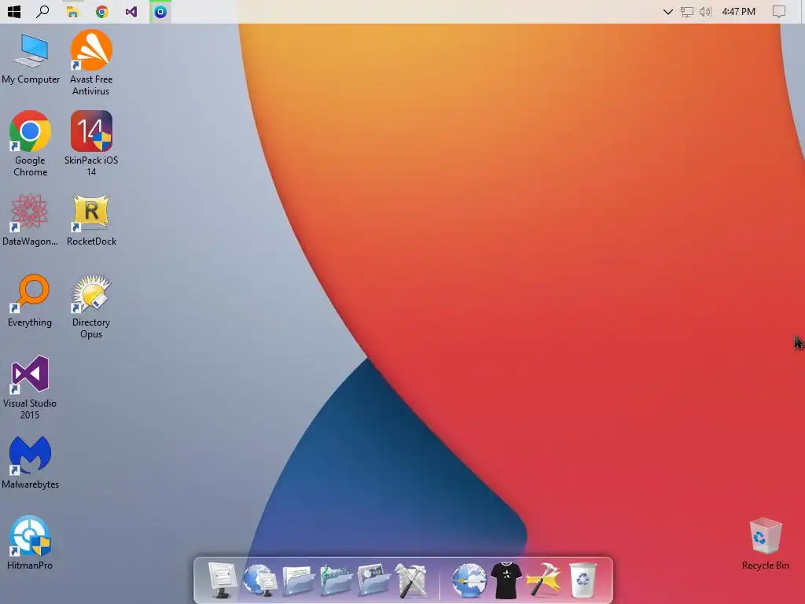Select the Recycle Bin desktop icon
Viewport: 805px width, 604px height.
[x=766, y=543]
